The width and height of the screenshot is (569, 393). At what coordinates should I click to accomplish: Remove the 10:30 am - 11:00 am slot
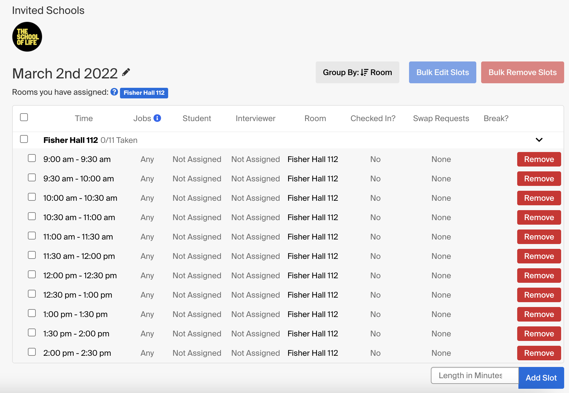(x=539, y=217)
